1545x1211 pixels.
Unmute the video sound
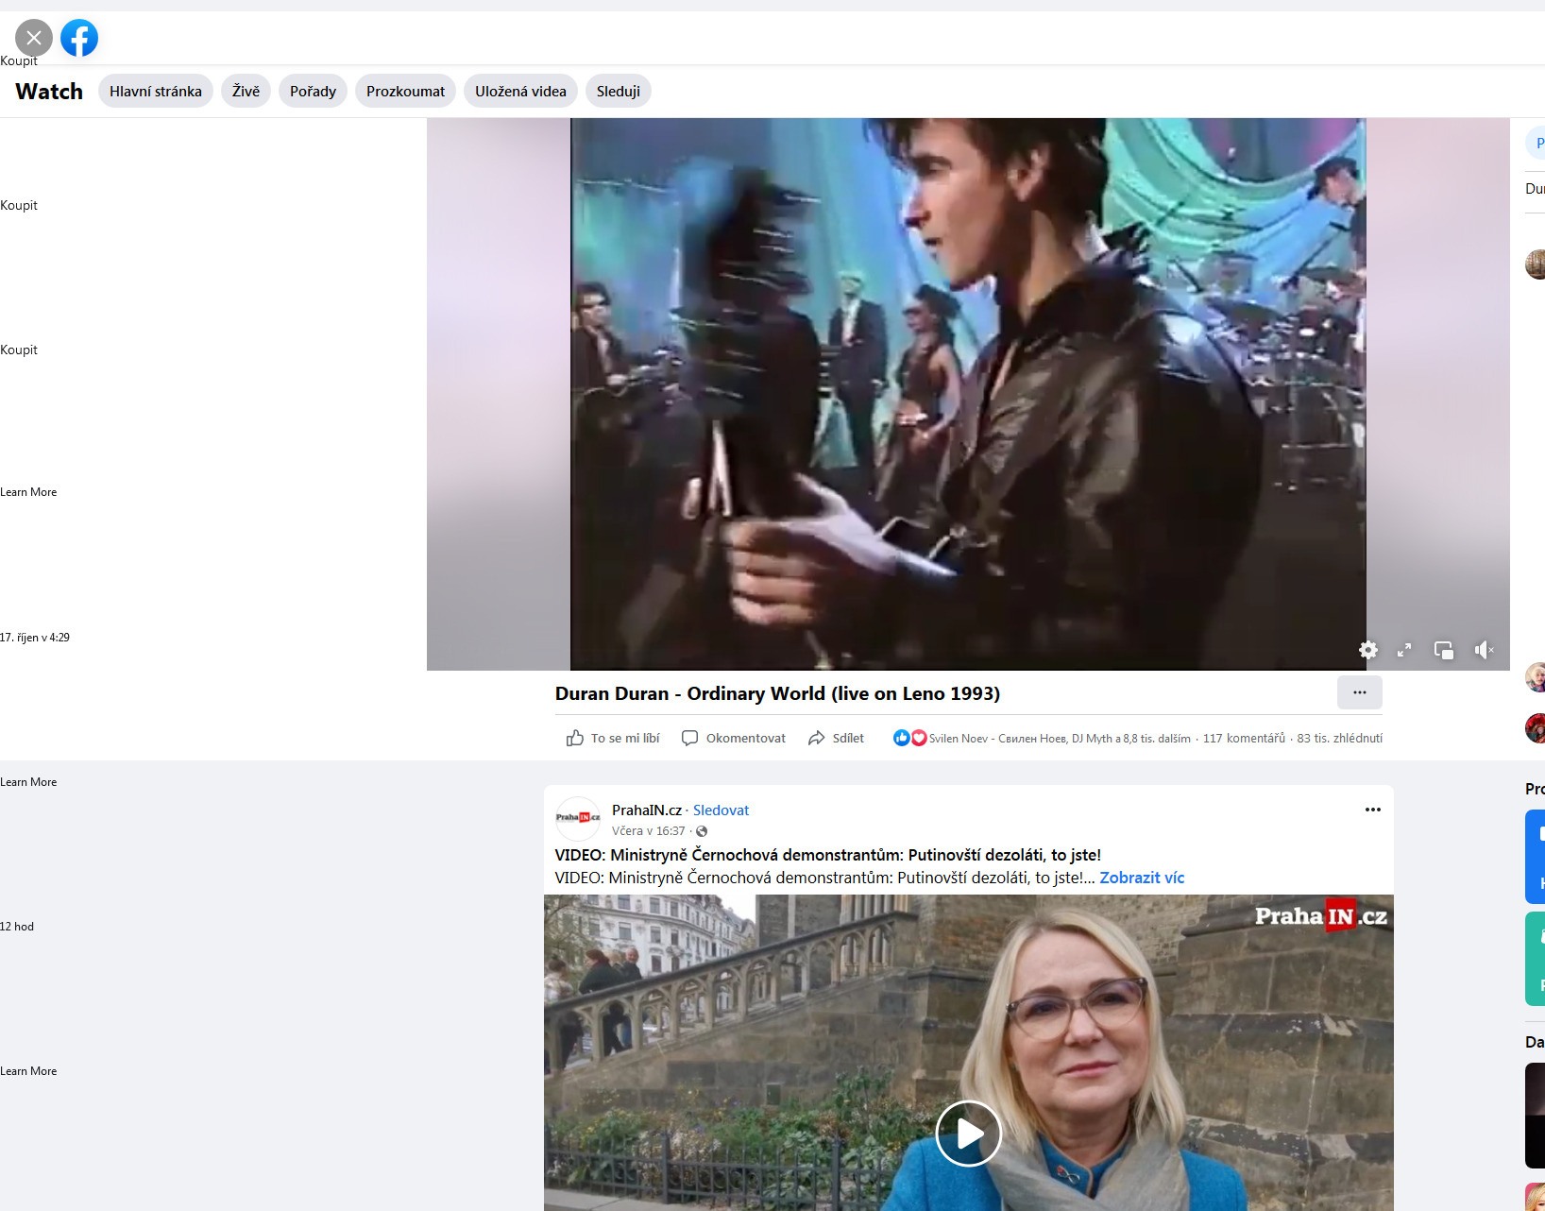pos(1484,650)
